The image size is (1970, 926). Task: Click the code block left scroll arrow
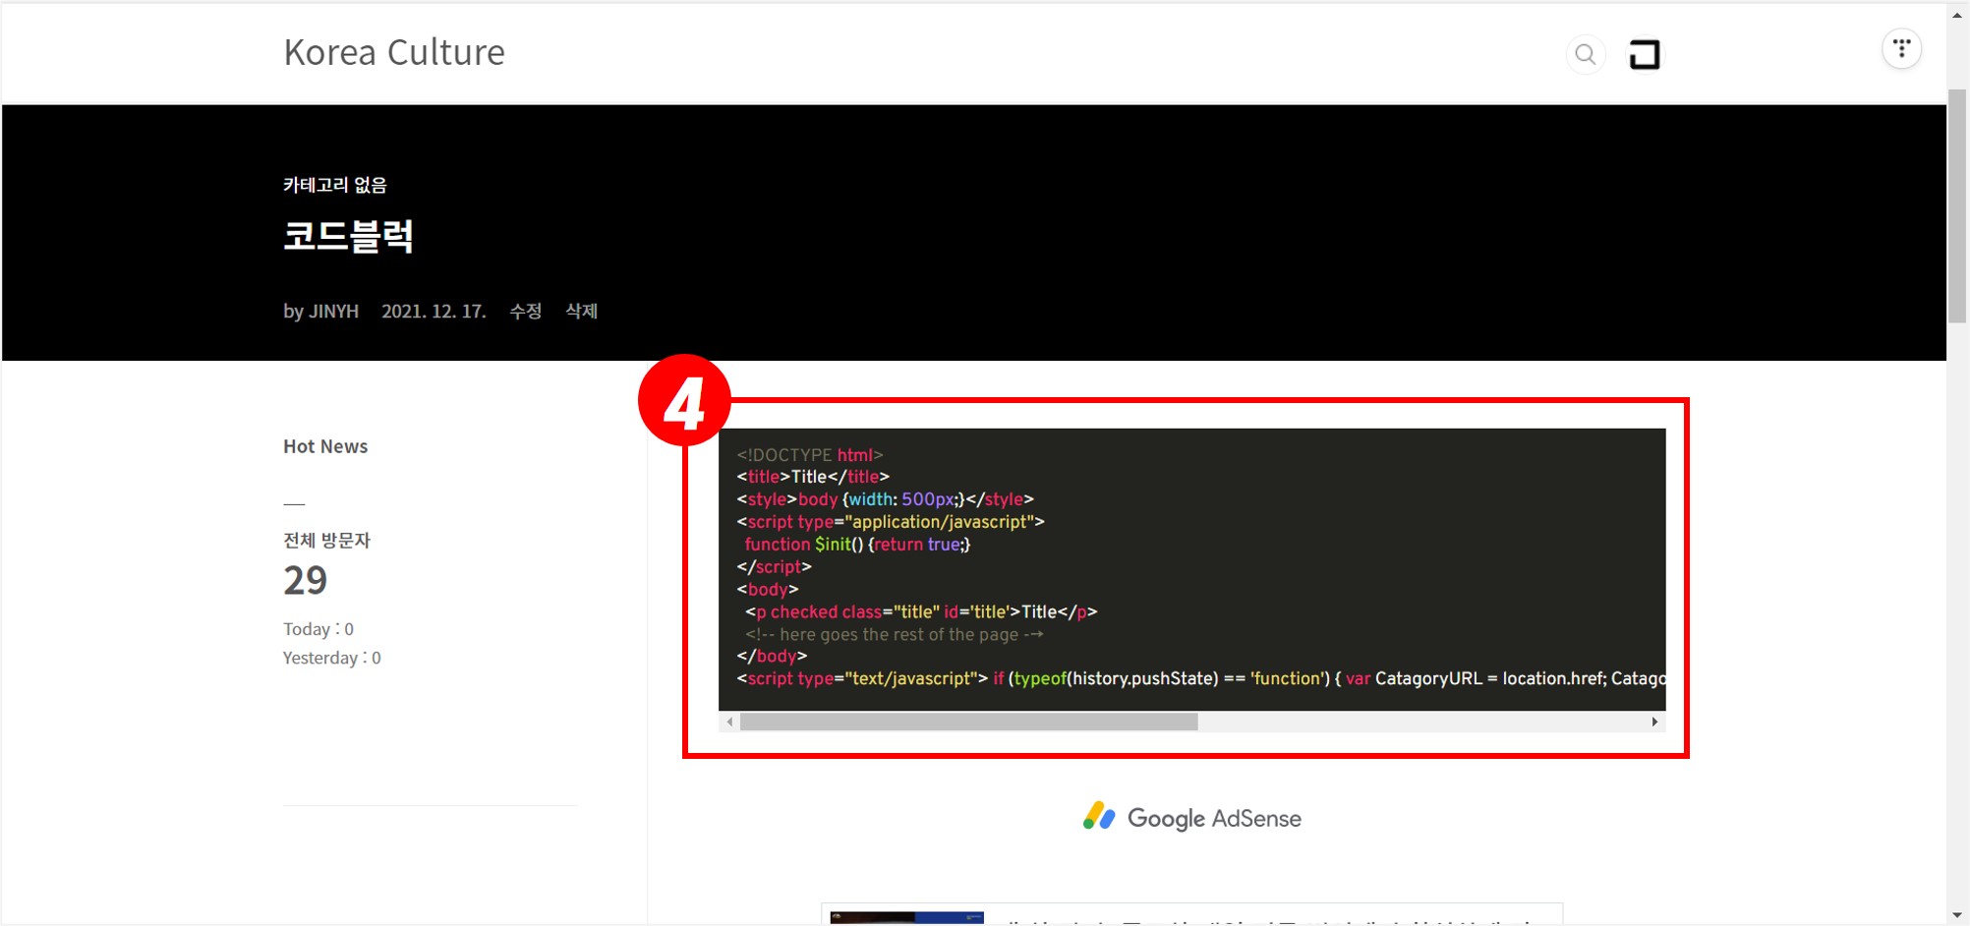[x=729, y=722]
